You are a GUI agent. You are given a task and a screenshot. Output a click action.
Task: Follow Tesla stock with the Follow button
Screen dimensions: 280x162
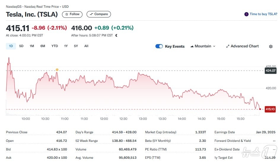tap(72, 14)
